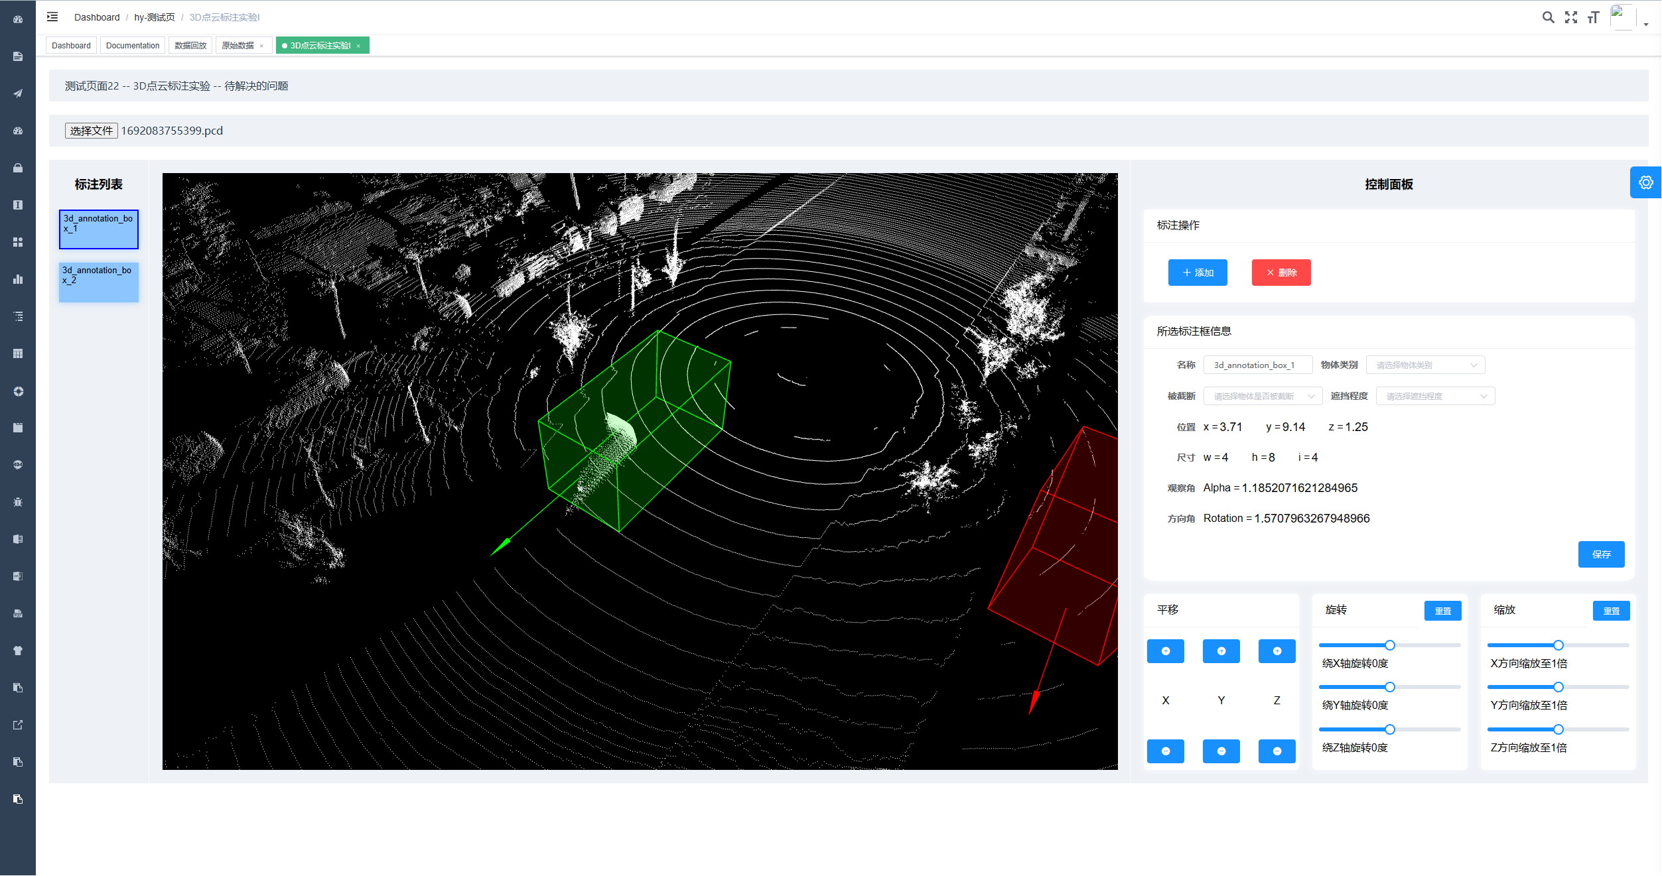Switch to the Documentation tab
The image size is (1662, 876).
coord(133,46)
